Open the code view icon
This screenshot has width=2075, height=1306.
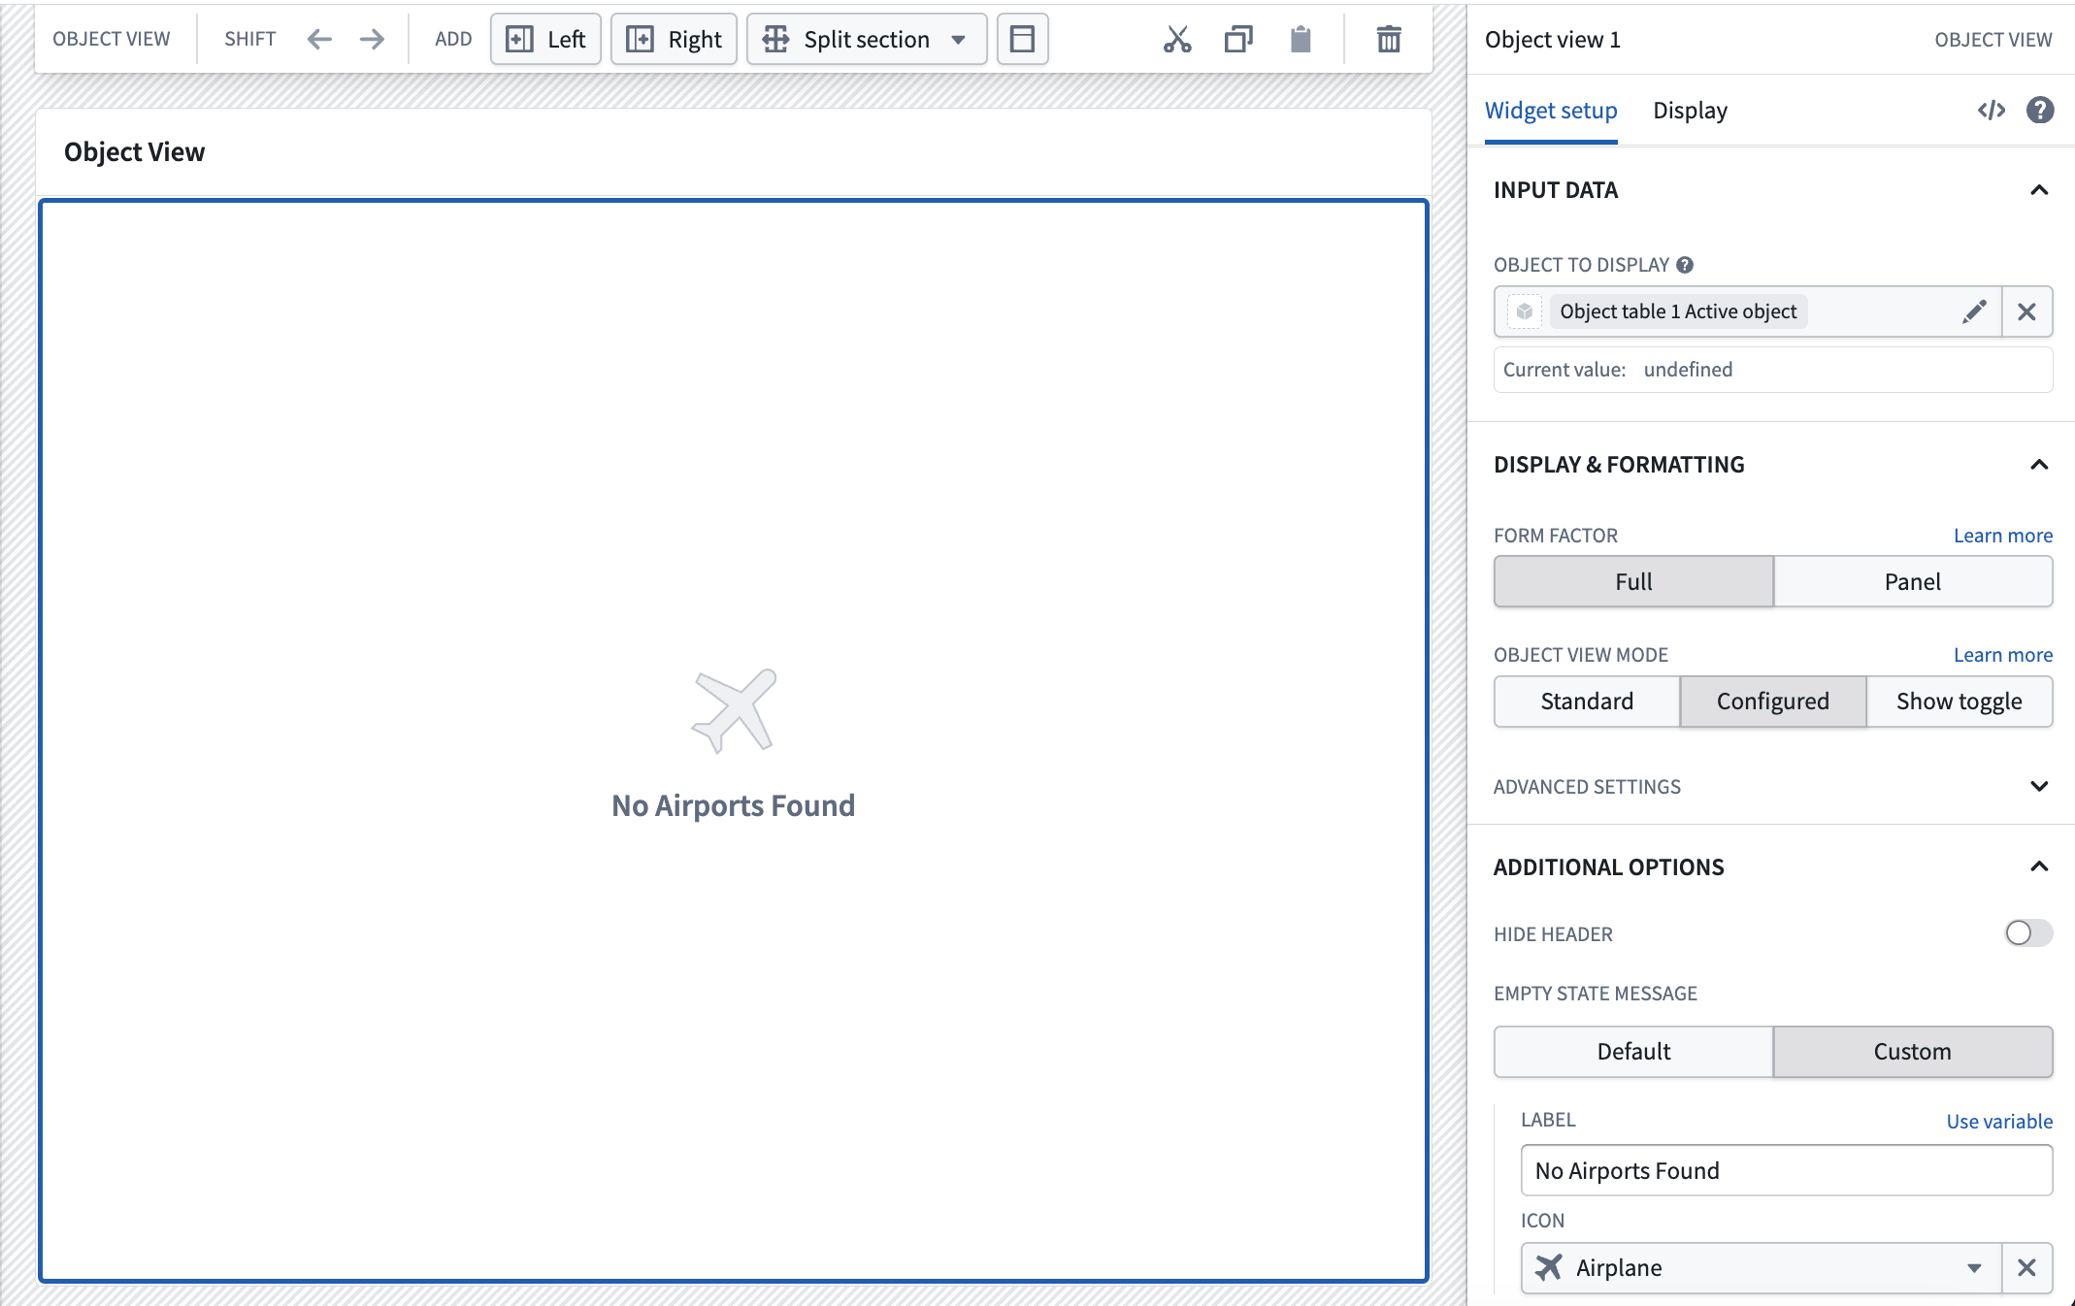click(1991, 111)
